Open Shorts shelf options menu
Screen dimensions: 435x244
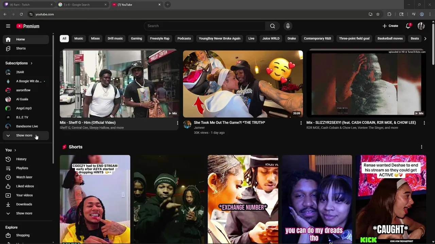pyautogui.click(x=421, y=147)
